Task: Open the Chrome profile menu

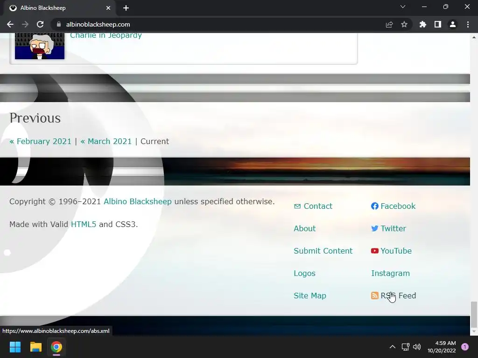Action: (453, 24)
